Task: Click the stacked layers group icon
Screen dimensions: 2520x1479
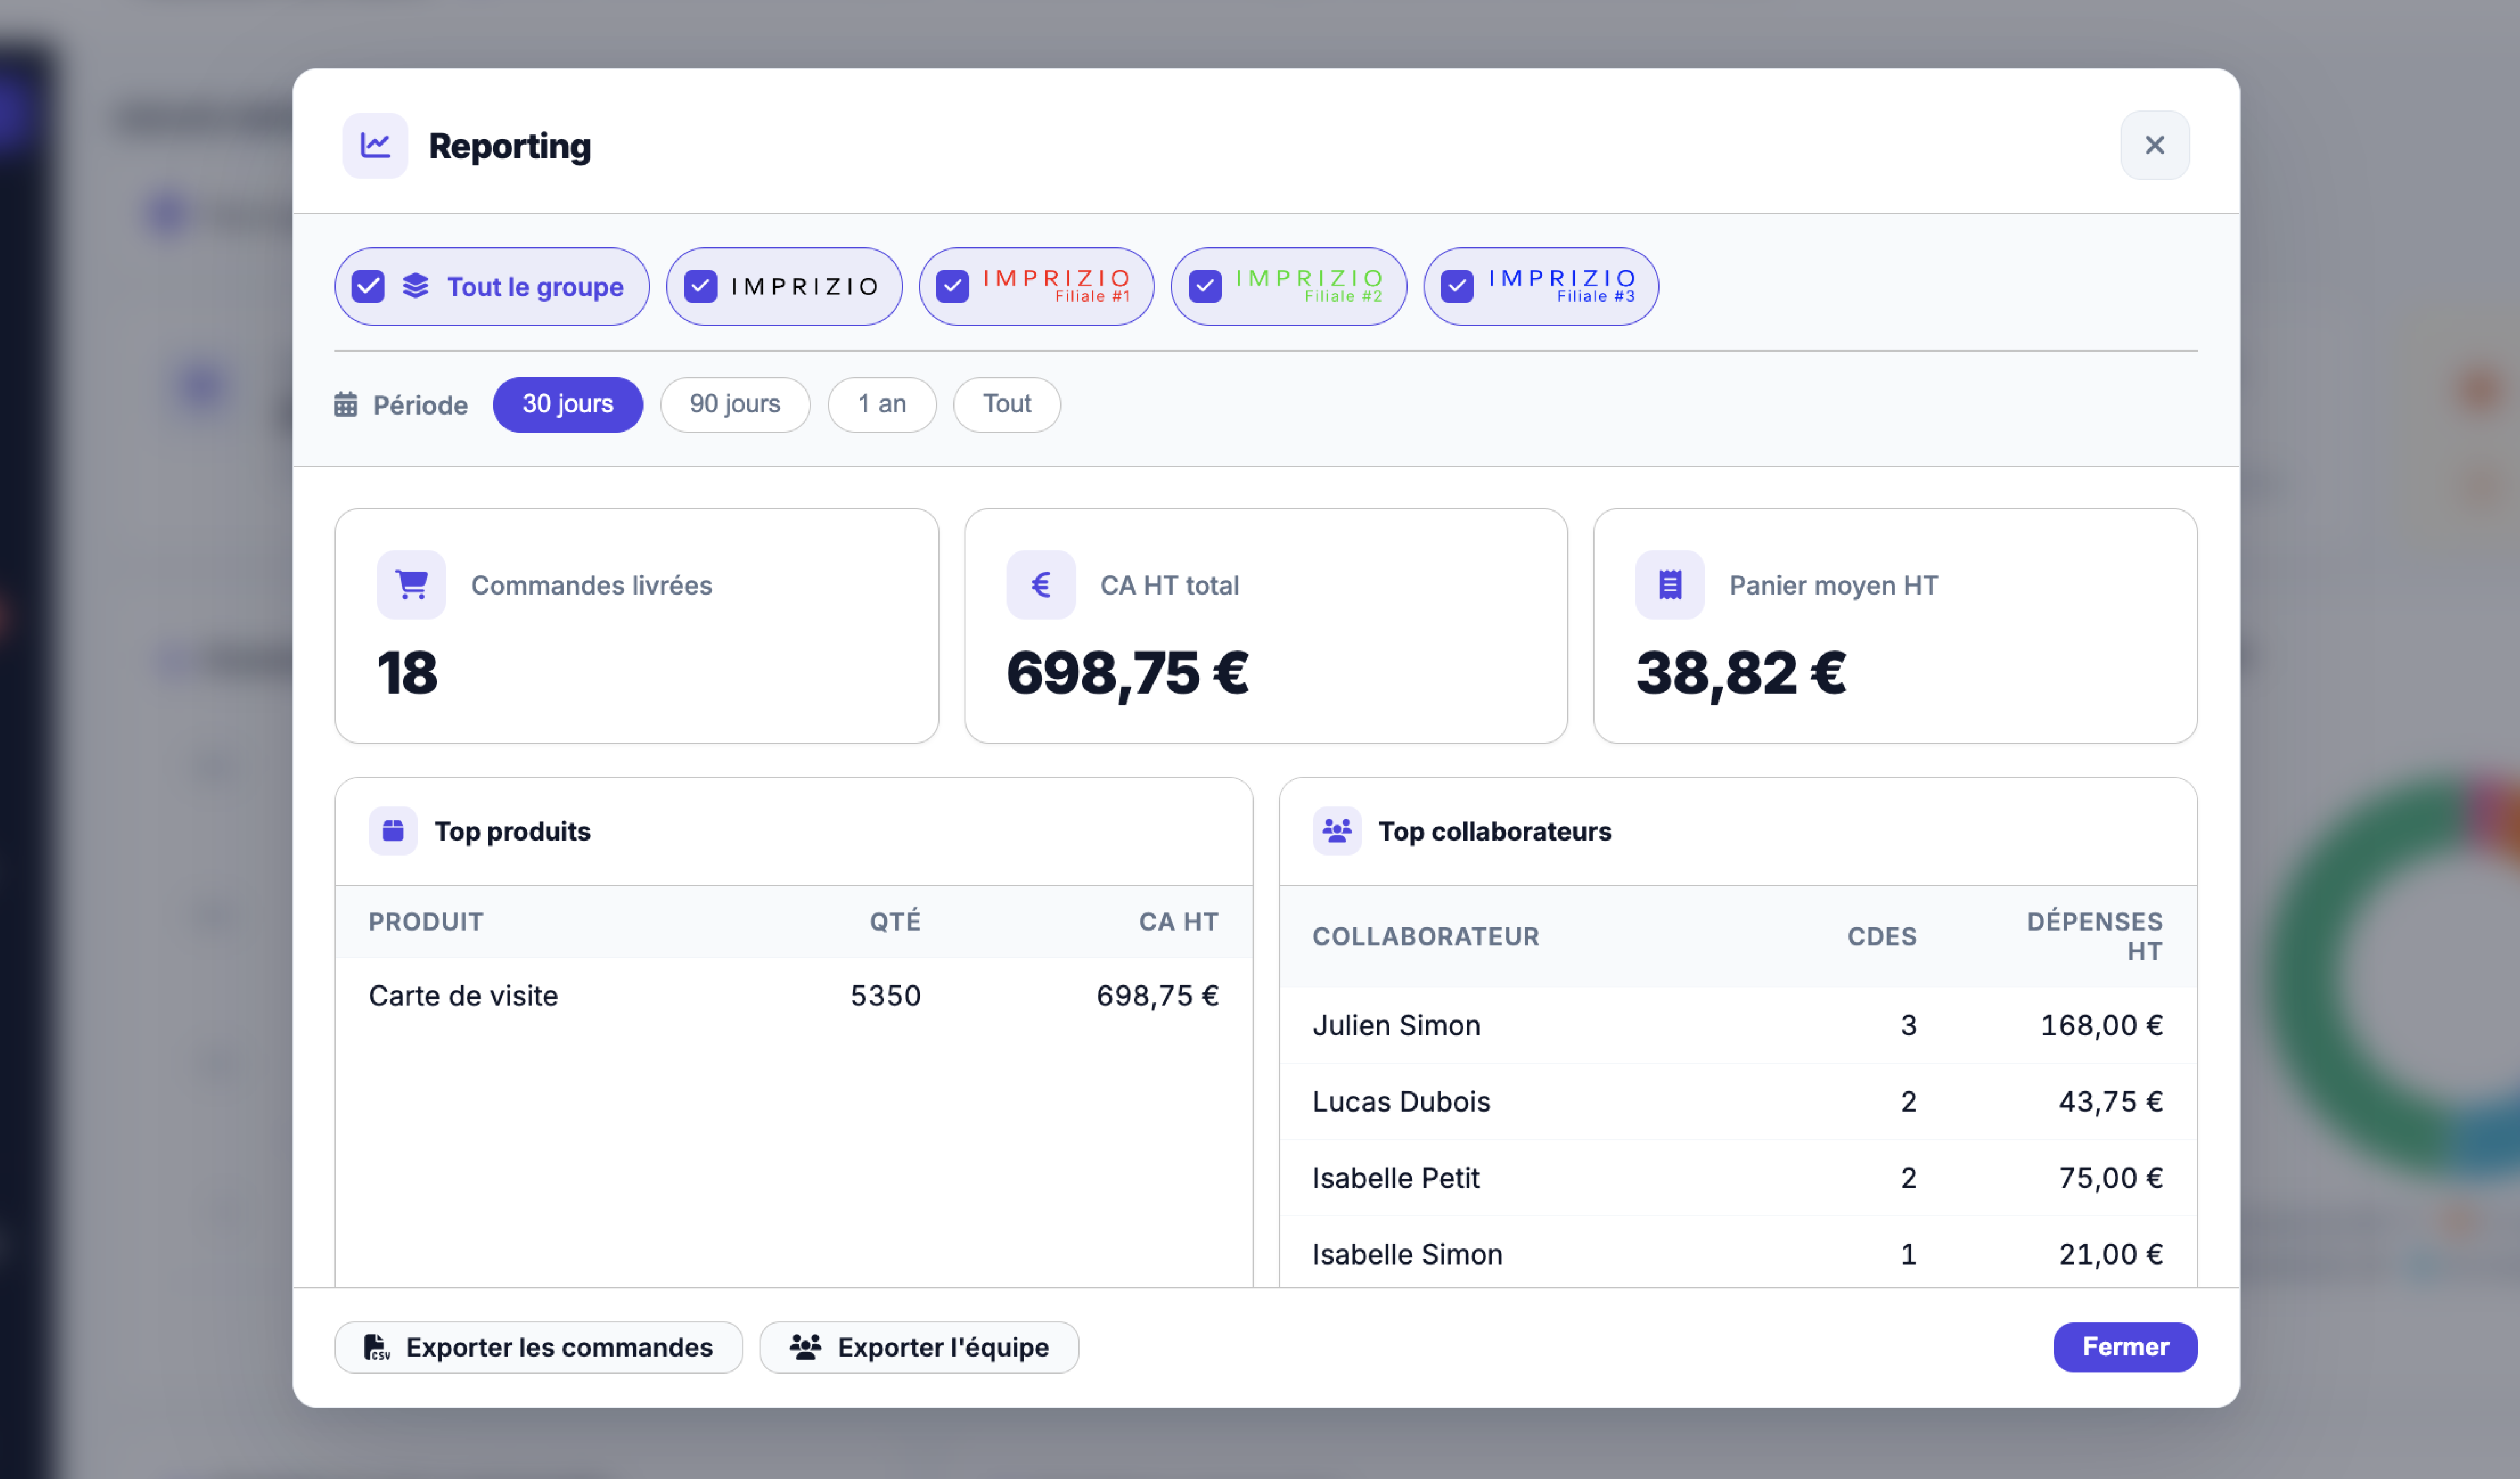Action: [x=416, y=287]
